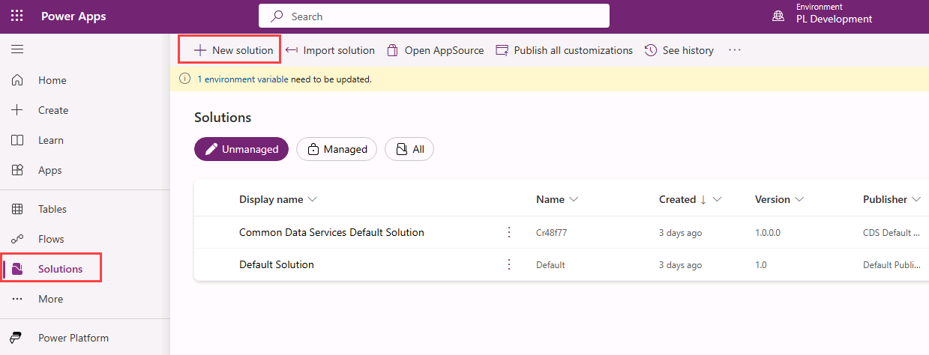Screen dimensions: 929x355
Task: Expand the Display name column dropdown
Action: click(x=313, y=199)
